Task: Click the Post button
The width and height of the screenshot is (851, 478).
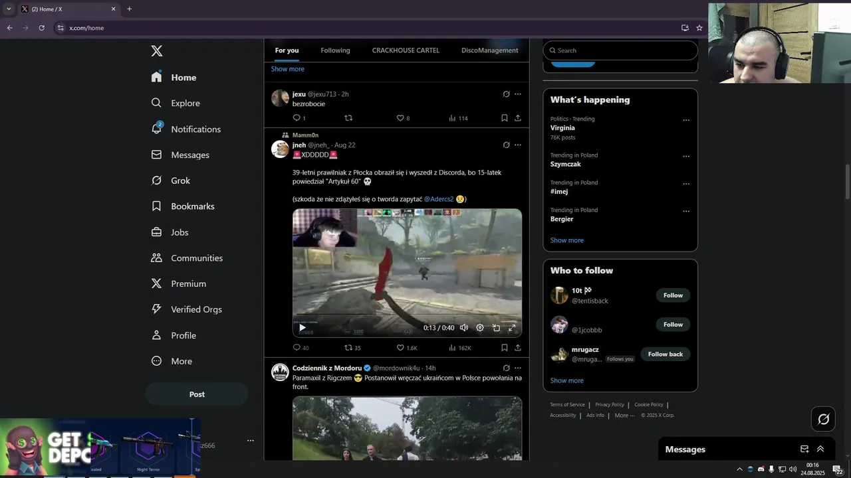Action: (197, 394)
